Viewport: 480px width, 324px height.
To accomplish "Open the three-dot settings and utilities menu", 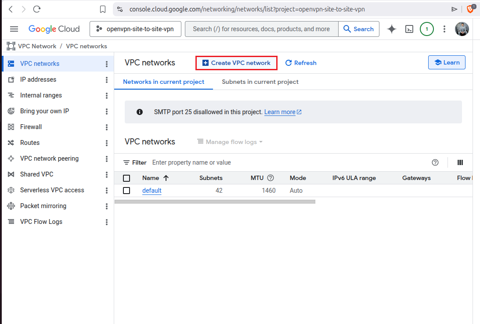I will (x=444, y=29).
